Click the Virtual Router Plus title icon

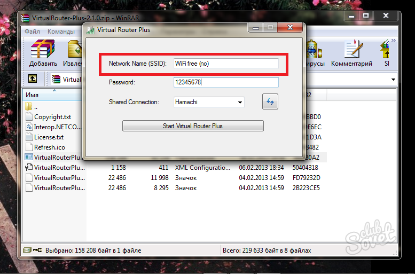tap(90, 30)
